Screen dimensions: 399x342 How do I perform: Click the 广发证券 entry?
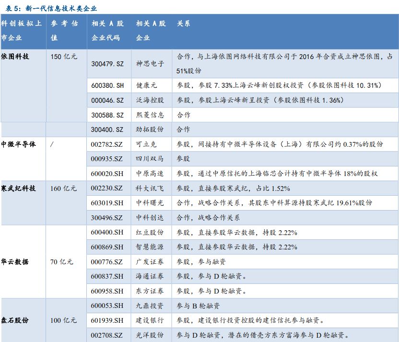[x=150, y=261]
